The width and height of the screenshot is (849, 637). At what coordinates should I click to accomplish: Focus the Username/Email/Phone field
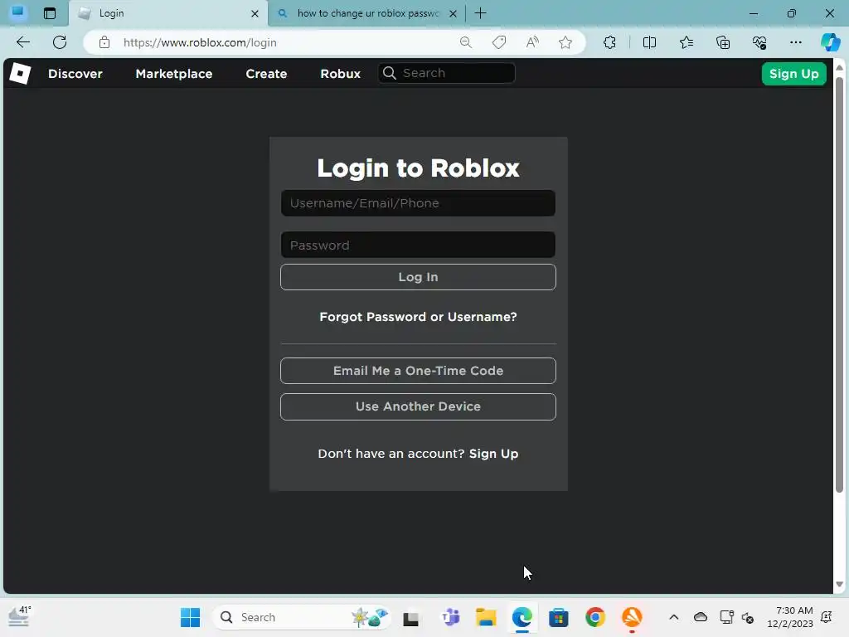click(x=418, y=203)
